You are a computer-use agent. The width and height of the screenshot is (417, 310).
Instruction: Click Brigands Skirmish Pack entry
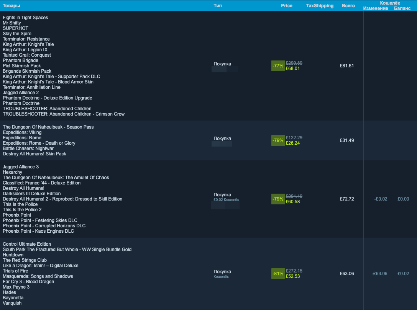click(27, 71)
